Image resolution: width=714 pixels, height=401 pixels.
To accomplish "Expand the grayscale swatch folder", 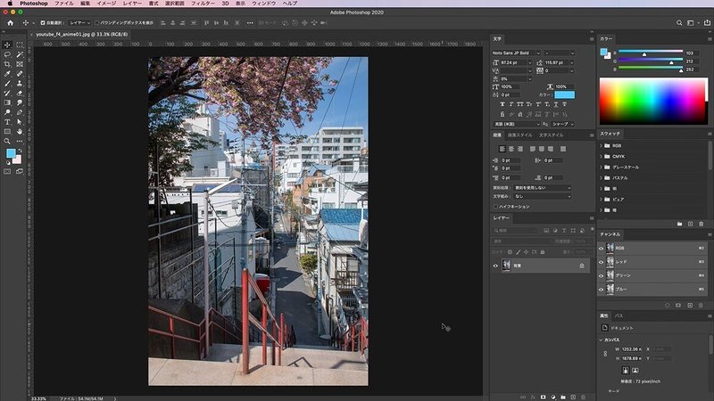I will pyautogui.click(x=601, y=168).
